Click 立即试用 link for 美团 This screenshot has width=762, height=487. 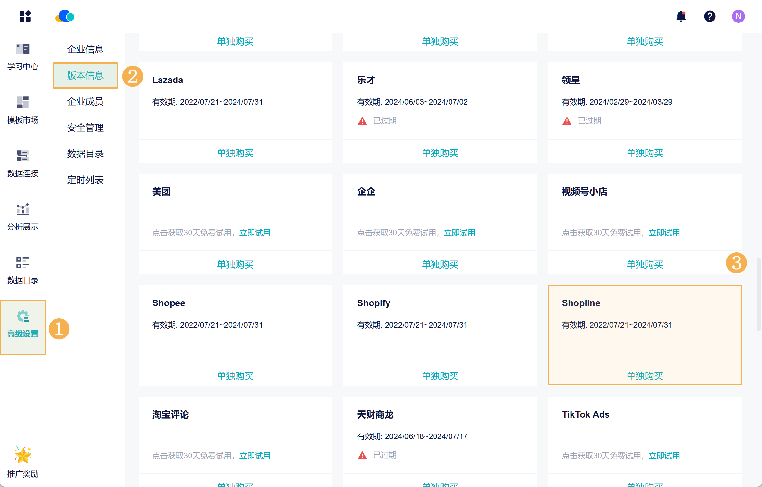tap(255, 233)
